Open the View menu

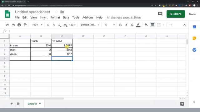tap(33, 17)
